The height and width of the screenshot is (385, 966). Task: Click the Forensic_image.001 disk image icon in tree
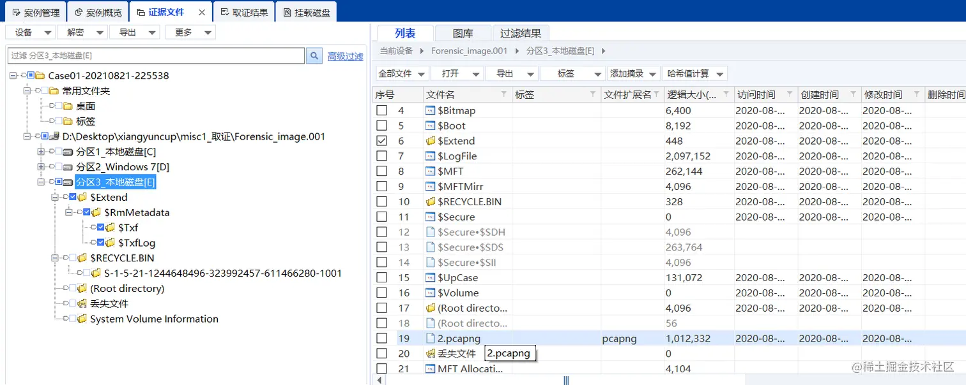[x=56, y=136]
